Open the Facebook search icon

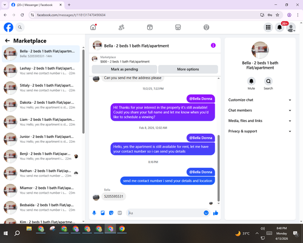20,27
